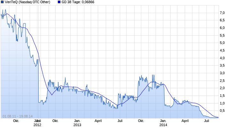The image size is (232, 129).
Task: Click the VeriTeQ (Nasdaq OTC Other) legend label
Action: [27, 2]
